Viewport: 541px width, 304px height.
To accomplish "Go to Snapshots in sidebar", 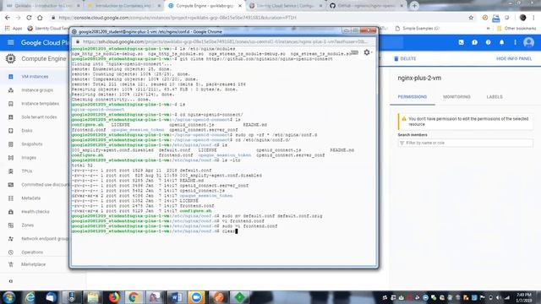I will coord(32,144).
